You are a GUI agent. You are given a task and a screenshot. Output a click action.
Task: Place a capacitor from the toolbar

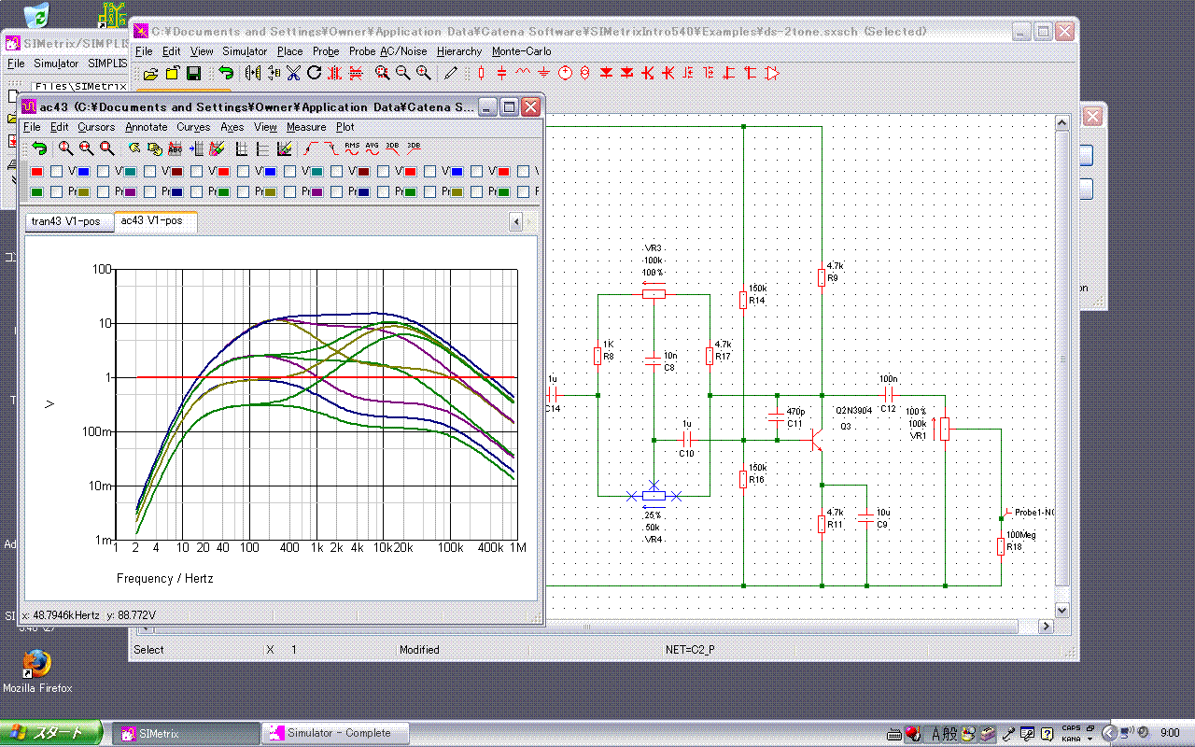click(502, 73)
